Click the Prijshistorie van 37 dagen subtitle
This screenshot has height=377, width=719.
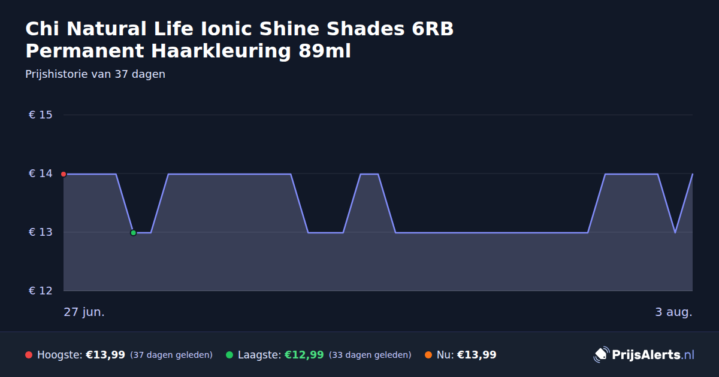pos(95,74)
